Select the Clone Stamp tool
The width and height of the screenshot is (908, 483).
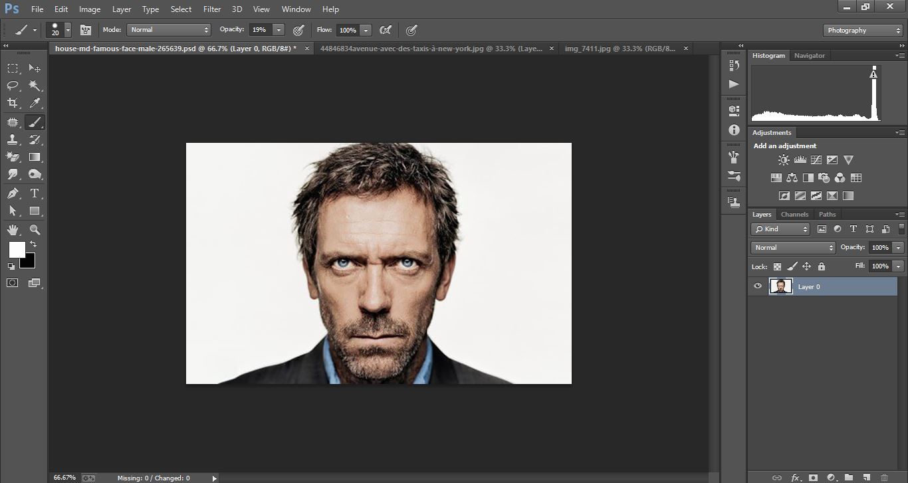pyautogui.click(x=12, y=140)
